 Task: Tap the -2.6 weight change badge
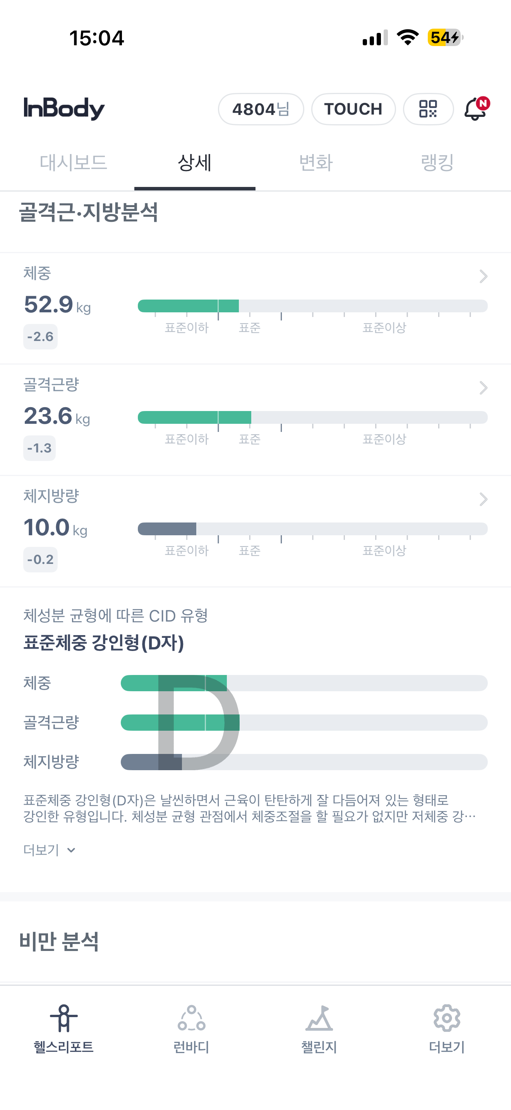pyautogui.click(x=40, y=337)
